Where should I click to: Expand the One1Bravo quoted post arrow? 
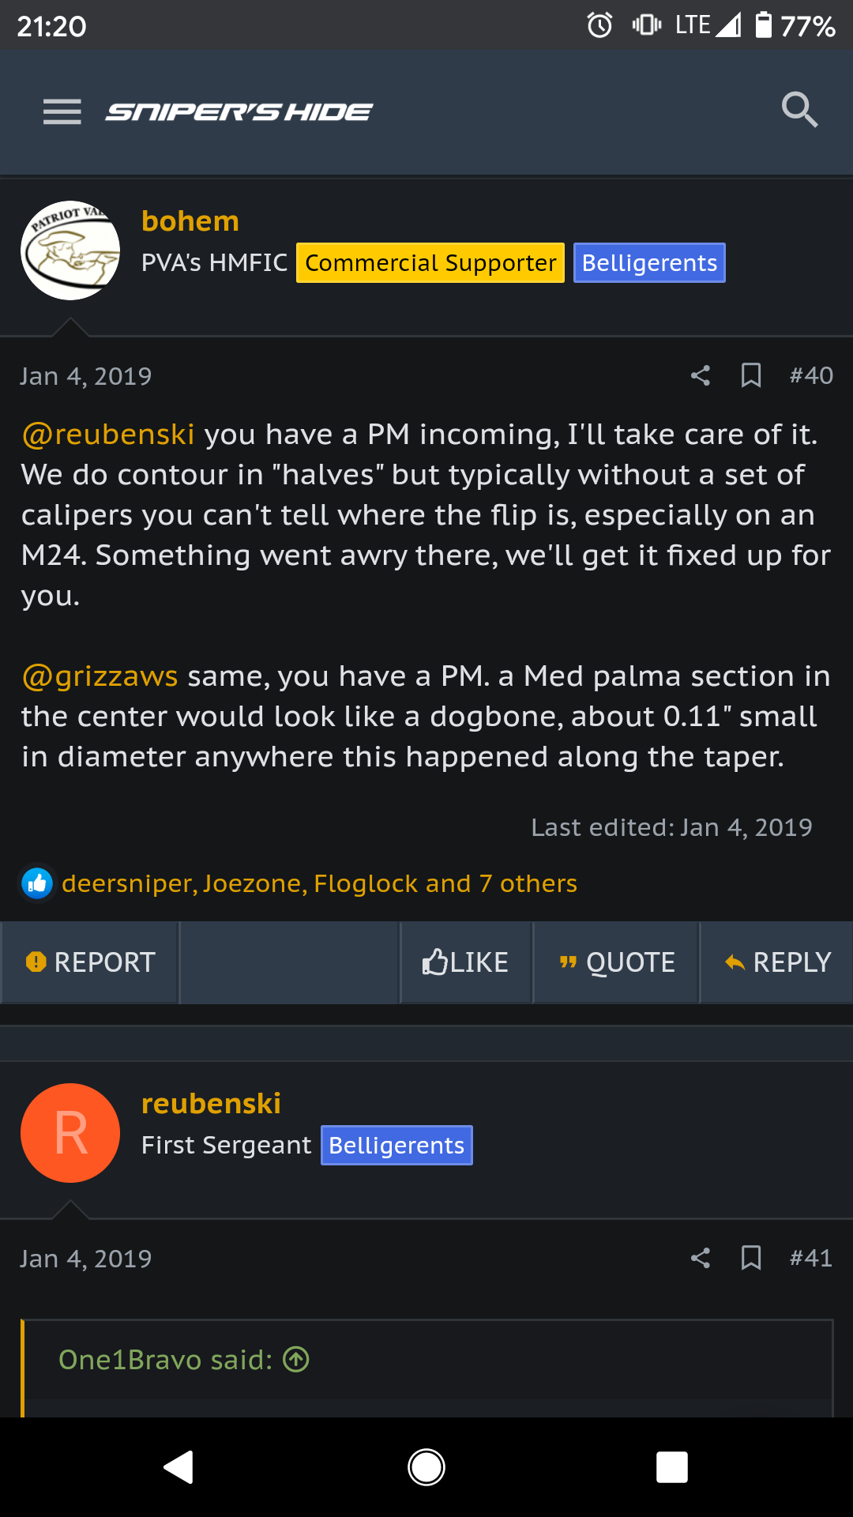(296, 1360)
